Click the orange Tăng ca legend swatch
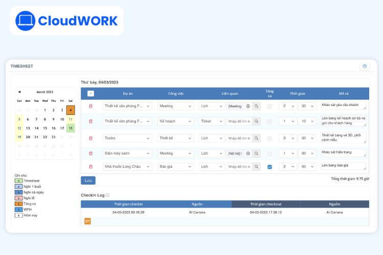 pyautogui.click(x=18, y=204)
